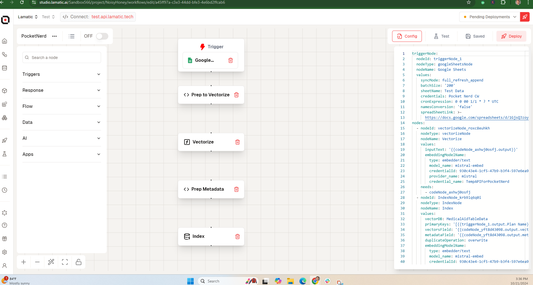Remove the Index node via trash icon
Viewport: 533px width, 285px height.
(237, 236)
